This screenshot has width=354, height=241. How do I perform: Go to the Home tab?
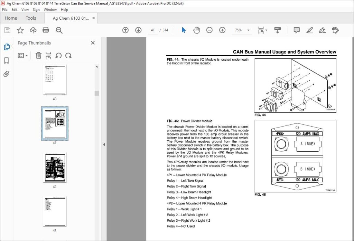(x=11, y=18)
